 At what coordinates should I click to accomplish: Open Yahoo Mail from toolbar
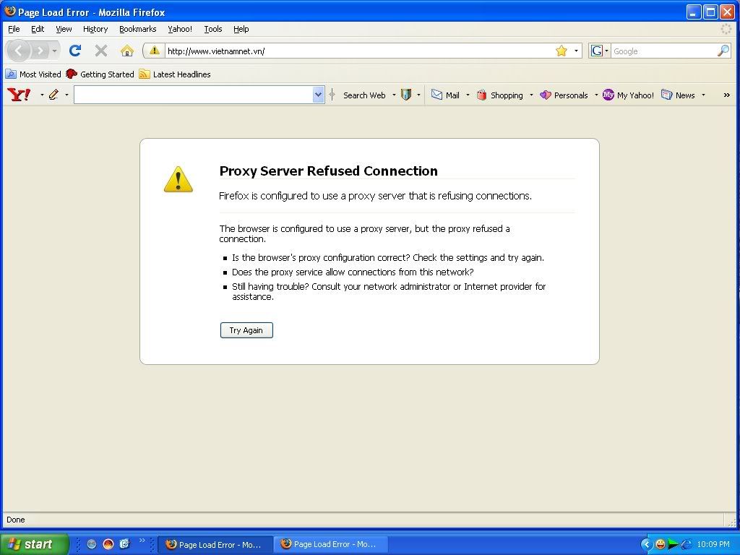446,95
